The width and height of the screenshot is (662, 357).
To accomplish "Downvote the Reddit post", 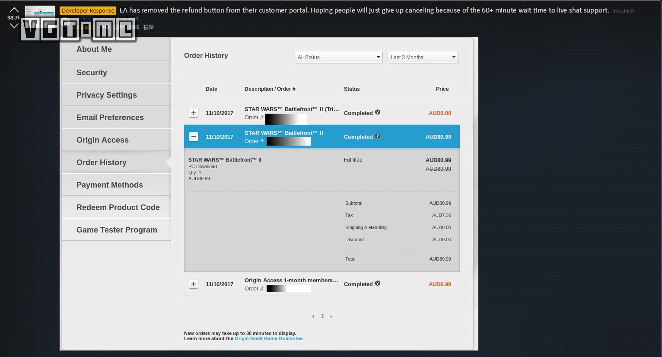I will click(14, 25).
